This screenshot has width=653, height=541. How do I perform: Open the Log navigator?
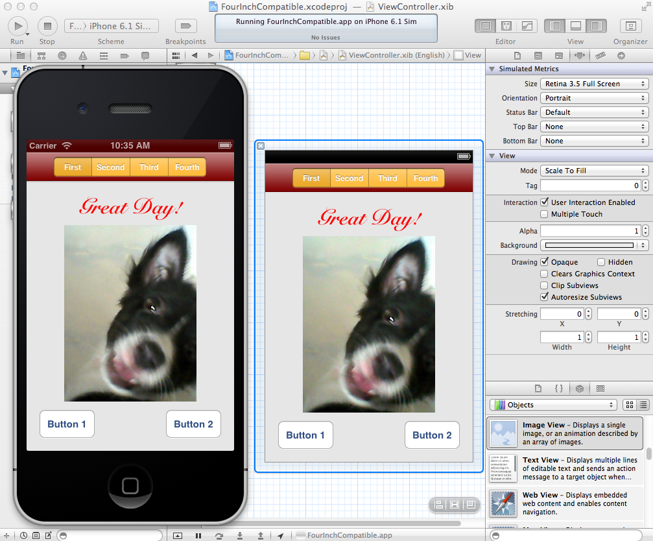pos(145,55)
